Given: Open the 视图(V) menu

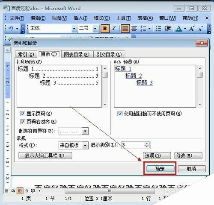Looking at the screenshot, I should click(x=59, y=18).
